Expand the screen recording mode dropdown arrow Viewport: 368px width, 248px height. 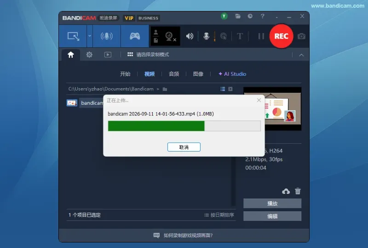(90, 36)
